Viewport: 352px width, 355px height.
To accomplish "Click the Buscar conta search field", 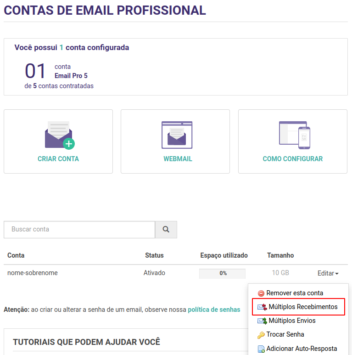I will 79,229.
